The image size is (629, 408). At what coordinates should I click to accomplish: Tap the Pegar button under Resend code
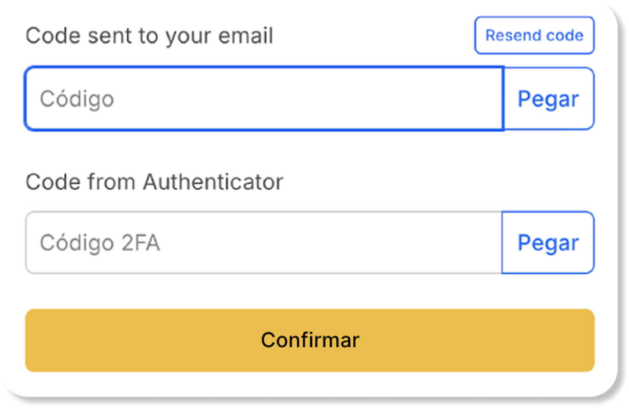pos(548,99)
